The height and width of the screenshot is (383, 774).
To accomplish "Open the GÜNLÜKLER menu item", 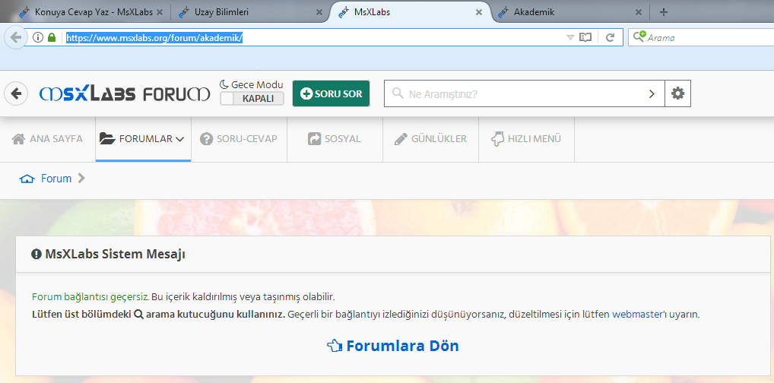I will tap(430, 139).
